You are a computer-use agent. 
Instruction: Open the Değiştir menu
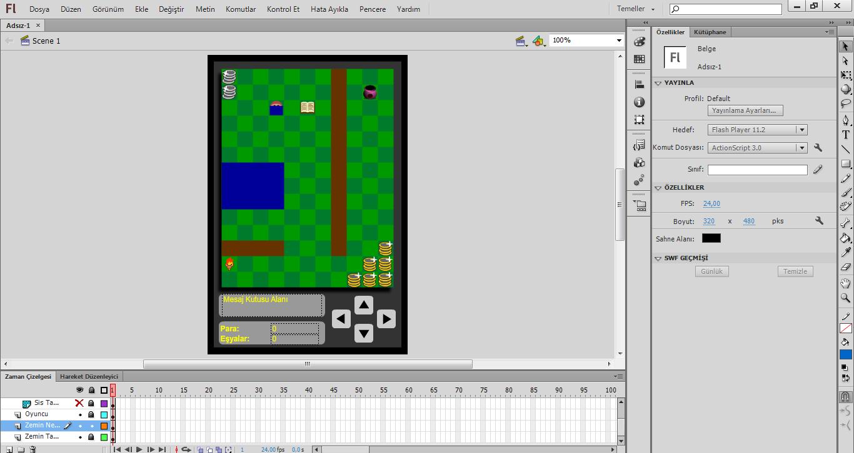[x=171, y=9]
